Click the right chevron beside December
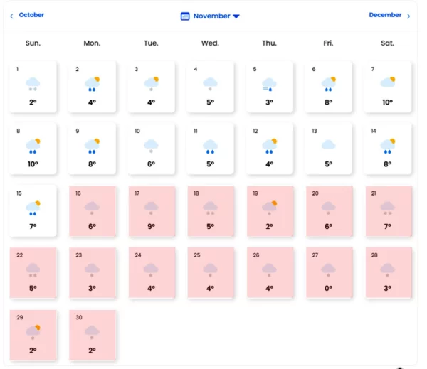 pos(408,16)
